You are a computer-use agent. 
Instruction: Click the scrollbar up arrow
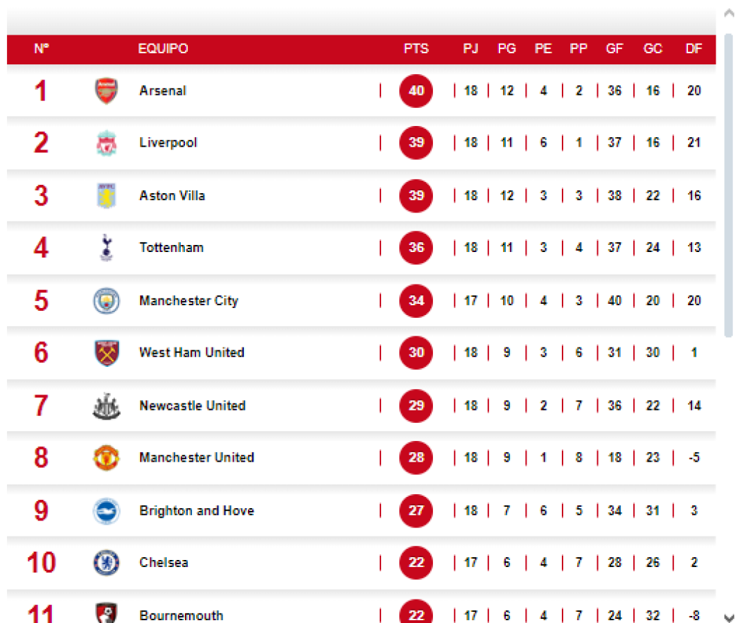(x=729, y=12)
